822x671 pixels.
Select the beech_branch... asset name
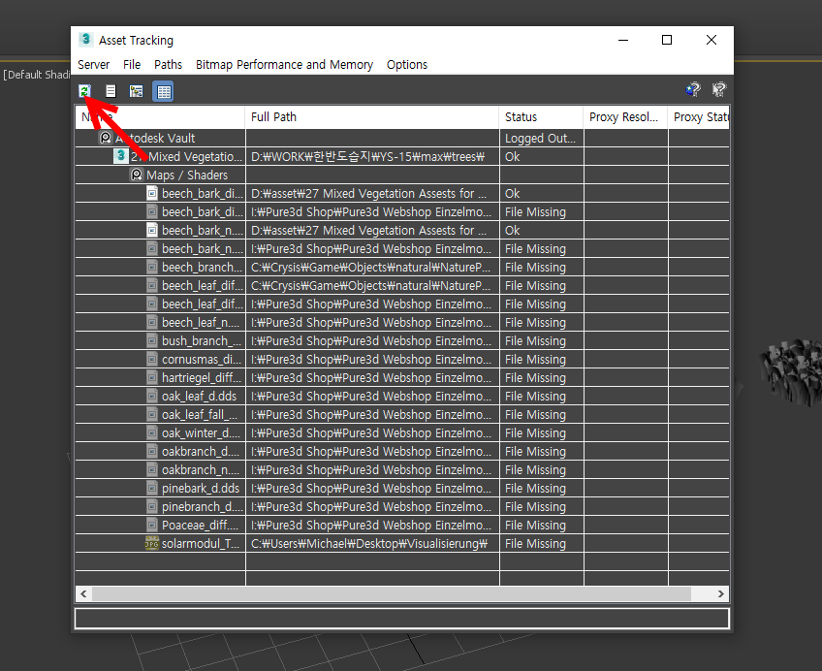coord(203,267)
